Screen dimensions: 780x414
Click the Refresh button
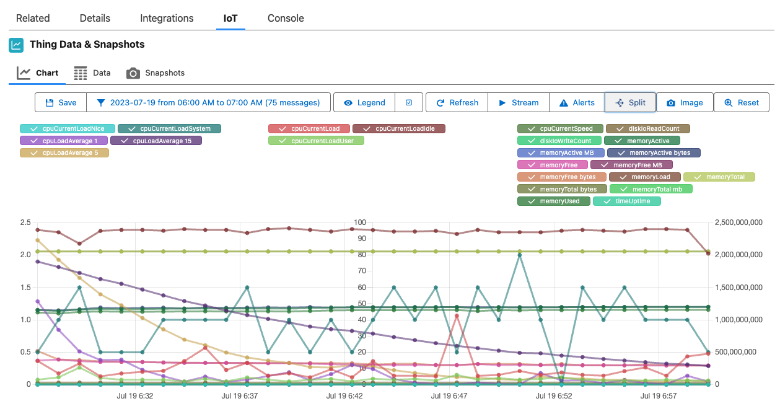pyautogui.click(x=457, y=102)
